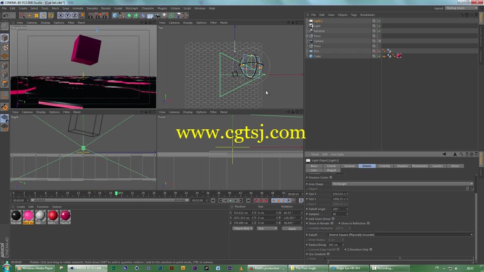Screen dimensions: 484x272
Task: Enable the Z Direction Only checkbox
Action: (371, 250)
